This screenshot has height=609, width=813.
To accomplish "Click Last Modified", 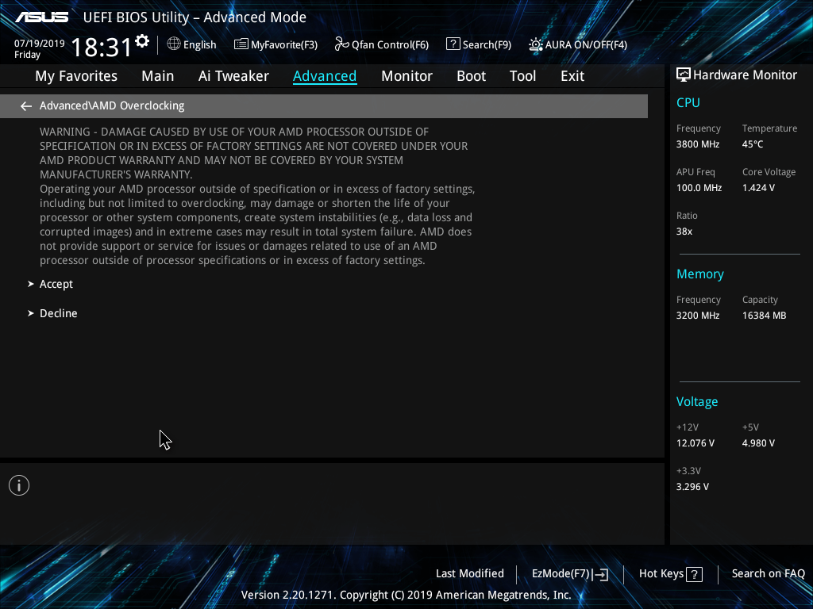I will (x=470, y=573).
